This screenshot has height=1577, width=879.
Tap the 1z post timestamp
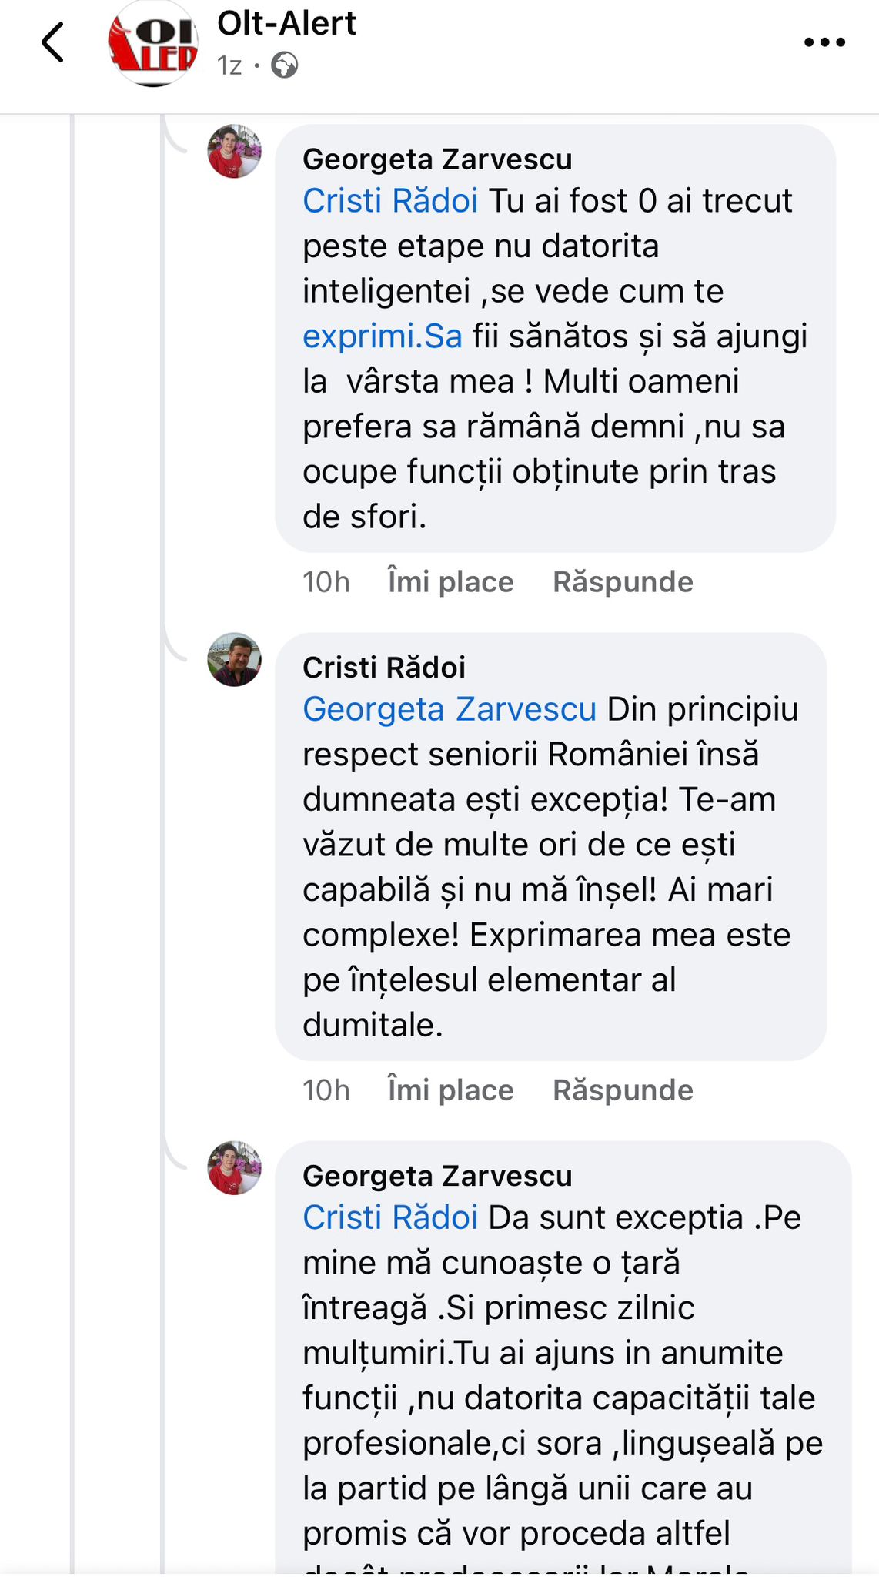229,65
